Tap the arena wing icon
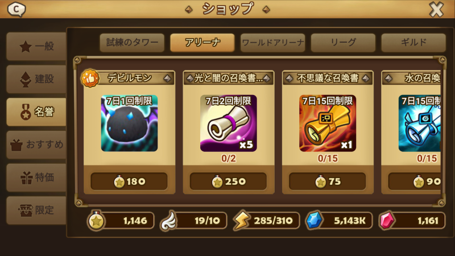This screenshot has width=455, height=256. coord(168,221)
